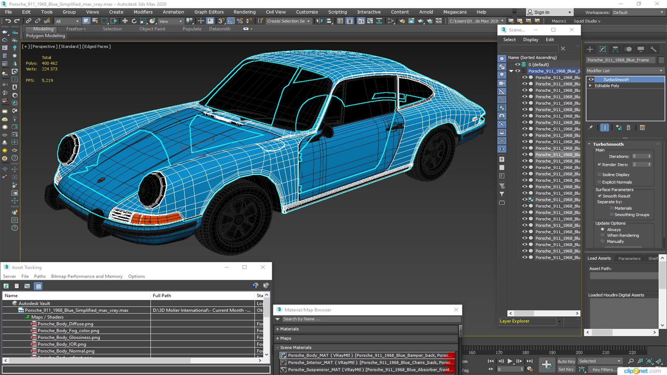
Task: Open the Modify panel tab icon
Action: tap(603, 49)
